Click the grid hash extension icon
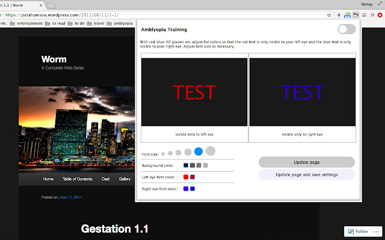The width and height of the screenshot is (385, 240). pos(372,15)
